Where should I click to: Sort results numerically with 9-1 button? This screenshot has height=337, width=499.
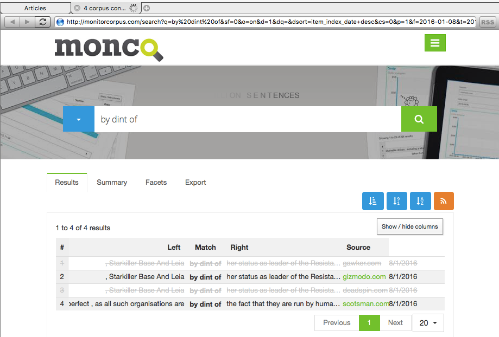(396, 200)
